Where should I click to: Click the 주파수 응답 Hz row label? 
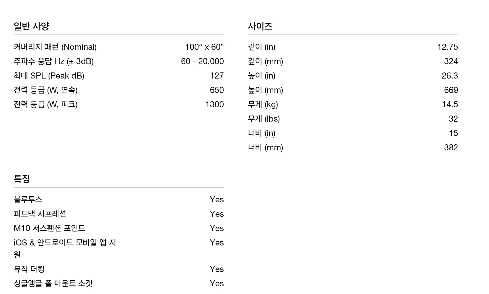pyautogui.click(x=54, y=61)
